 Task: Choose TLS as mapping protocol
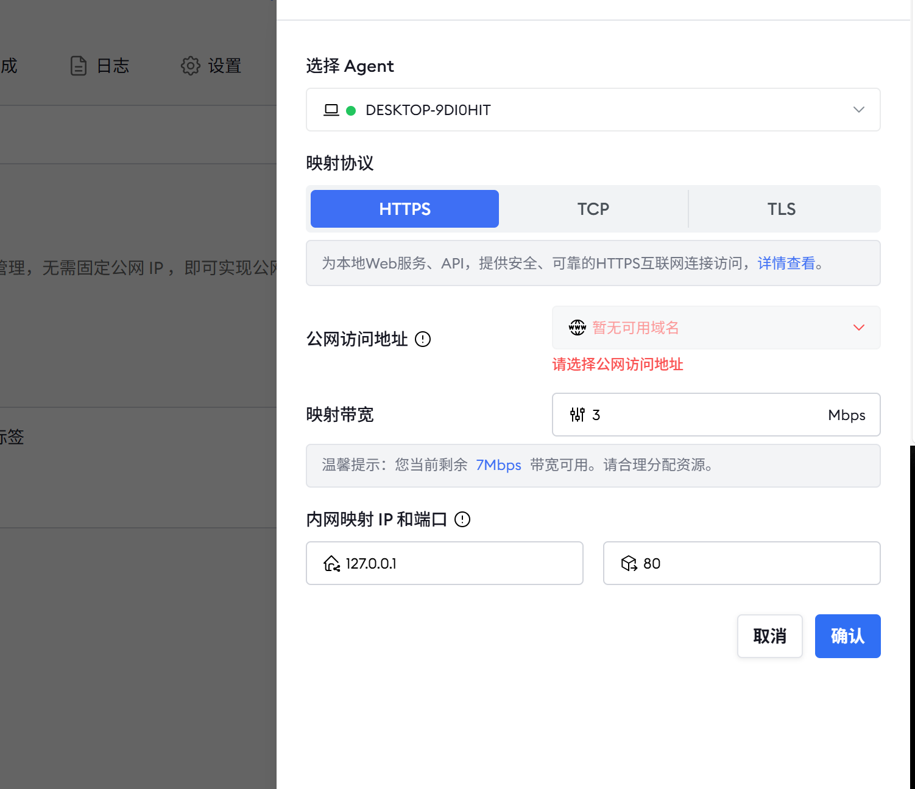781,209
